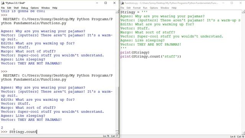Open Options menu in Functions.py editor
Screen dimensions: 245x138
154,8
